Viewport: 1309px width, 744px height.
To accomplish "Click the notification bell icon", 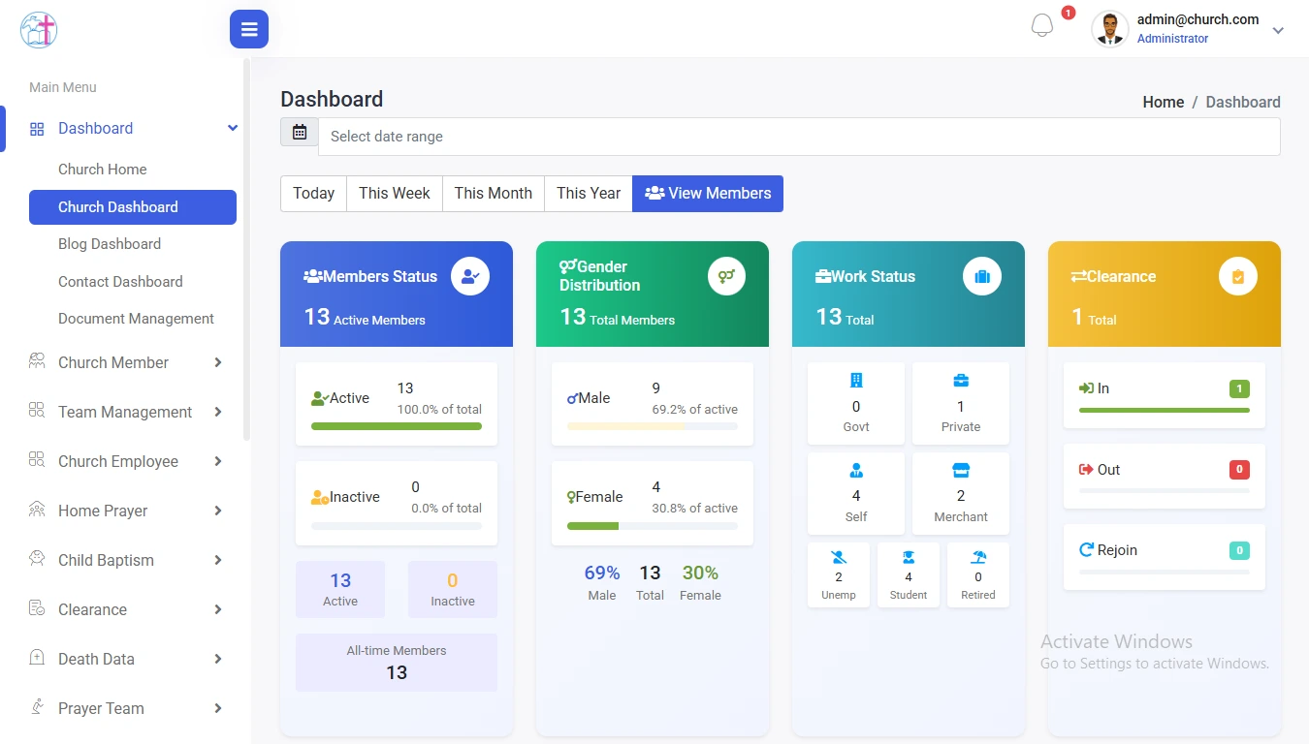I will click(1041, 24).
